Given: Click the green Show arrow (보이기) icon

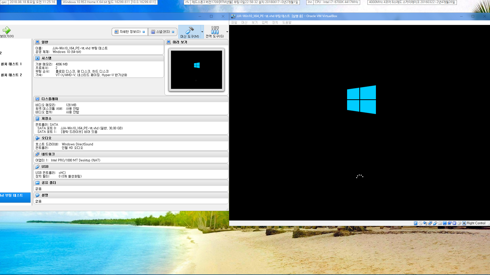Looking at the screenshot, I should pyautogui.click(x=7, y=30).
